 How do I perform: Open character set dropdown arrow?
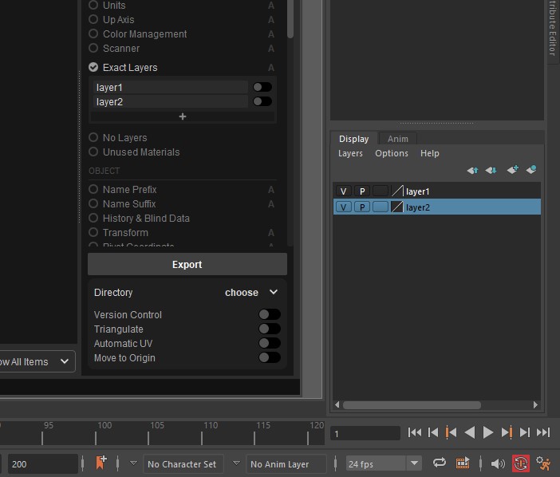[x=133, y=463]
